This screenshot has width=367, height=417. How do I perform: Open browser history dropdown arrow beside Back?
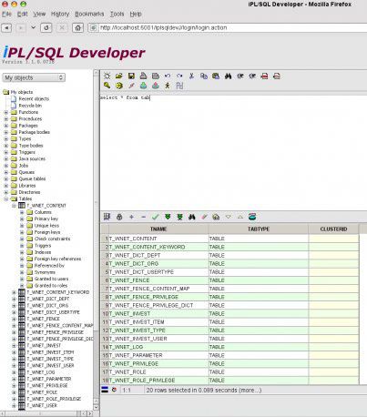33,27
